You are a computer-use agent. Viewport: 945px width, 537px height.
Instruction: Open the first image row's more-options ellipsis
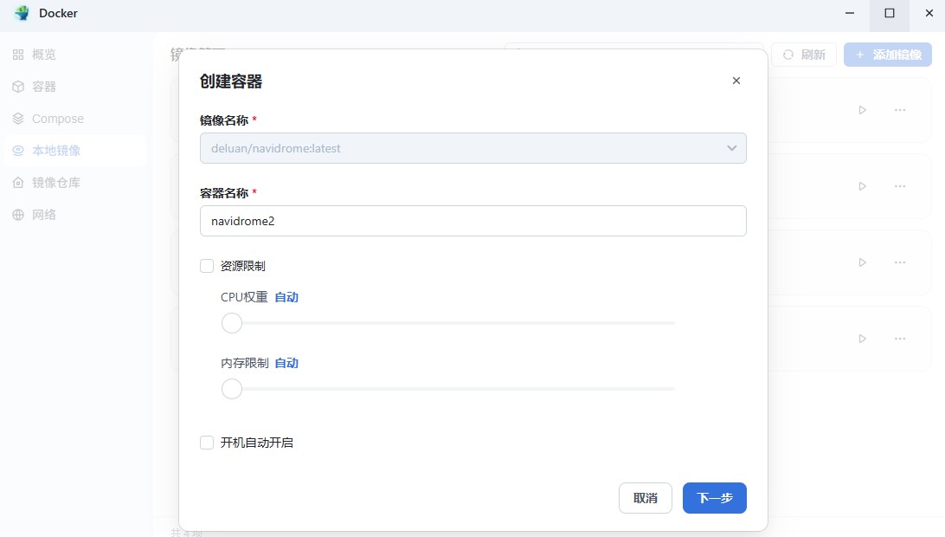point(900,110)
